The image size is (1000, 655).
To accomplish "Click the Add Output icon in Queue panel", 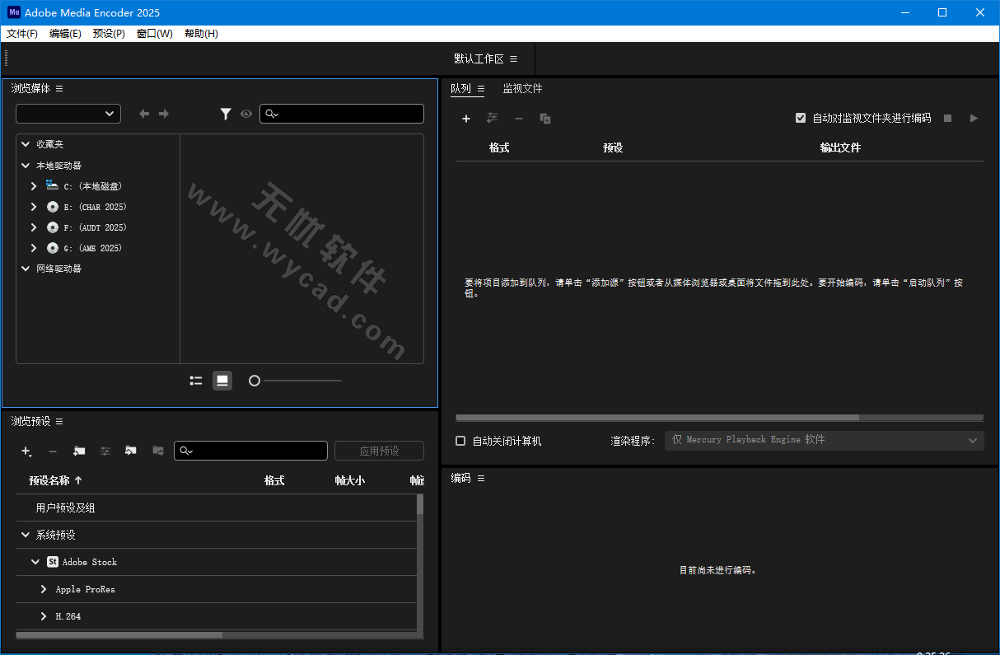I will [x=493, y=118].
